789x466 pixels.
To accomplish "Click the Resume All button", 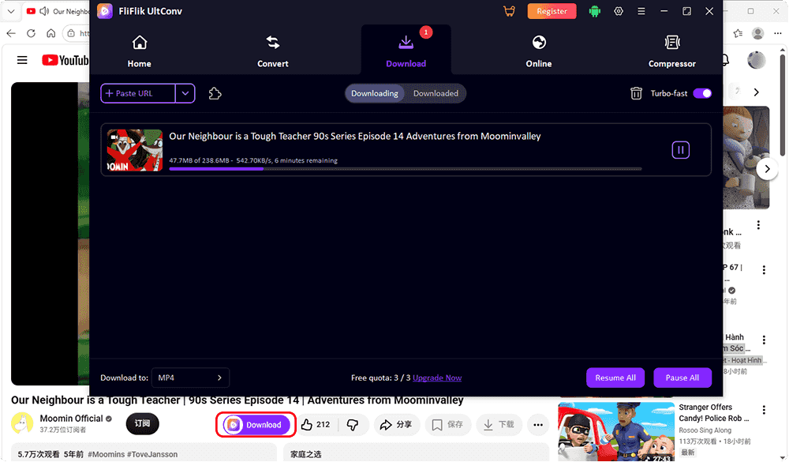I will click(615, 378).
